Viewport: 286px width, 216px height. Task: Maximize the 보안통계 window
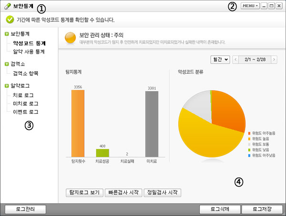click(x=271, y=6)
